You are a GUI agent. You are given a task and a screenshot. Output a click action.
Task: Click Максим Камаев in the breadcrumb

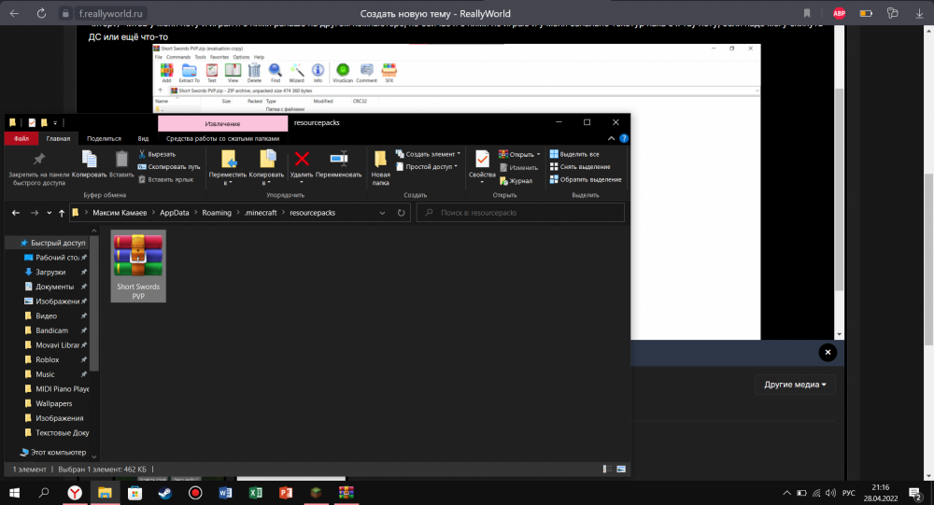click(120, 213)
